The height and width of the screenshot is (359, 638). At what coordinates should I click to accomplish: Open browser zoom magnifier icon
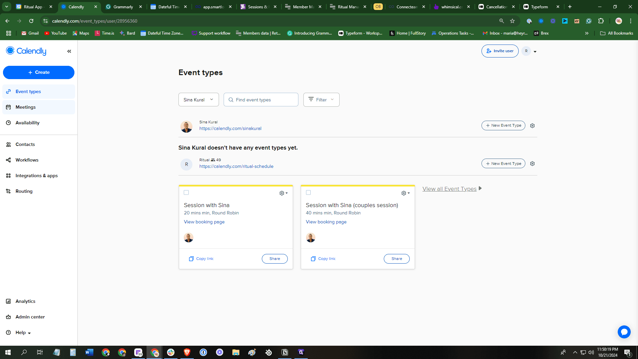tap(501, 21)
